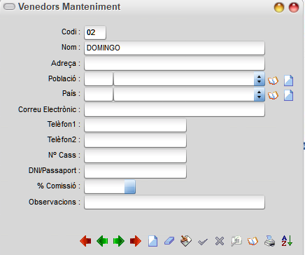This screenshot has height=255, width=305.
Task: Expand the País dropdown list
Action: [260, 95]
